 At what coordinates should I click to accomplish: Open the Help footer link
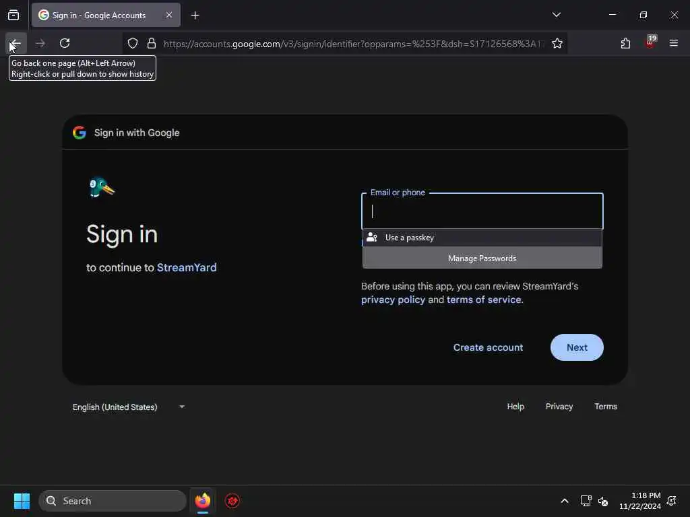pos(515,407)
